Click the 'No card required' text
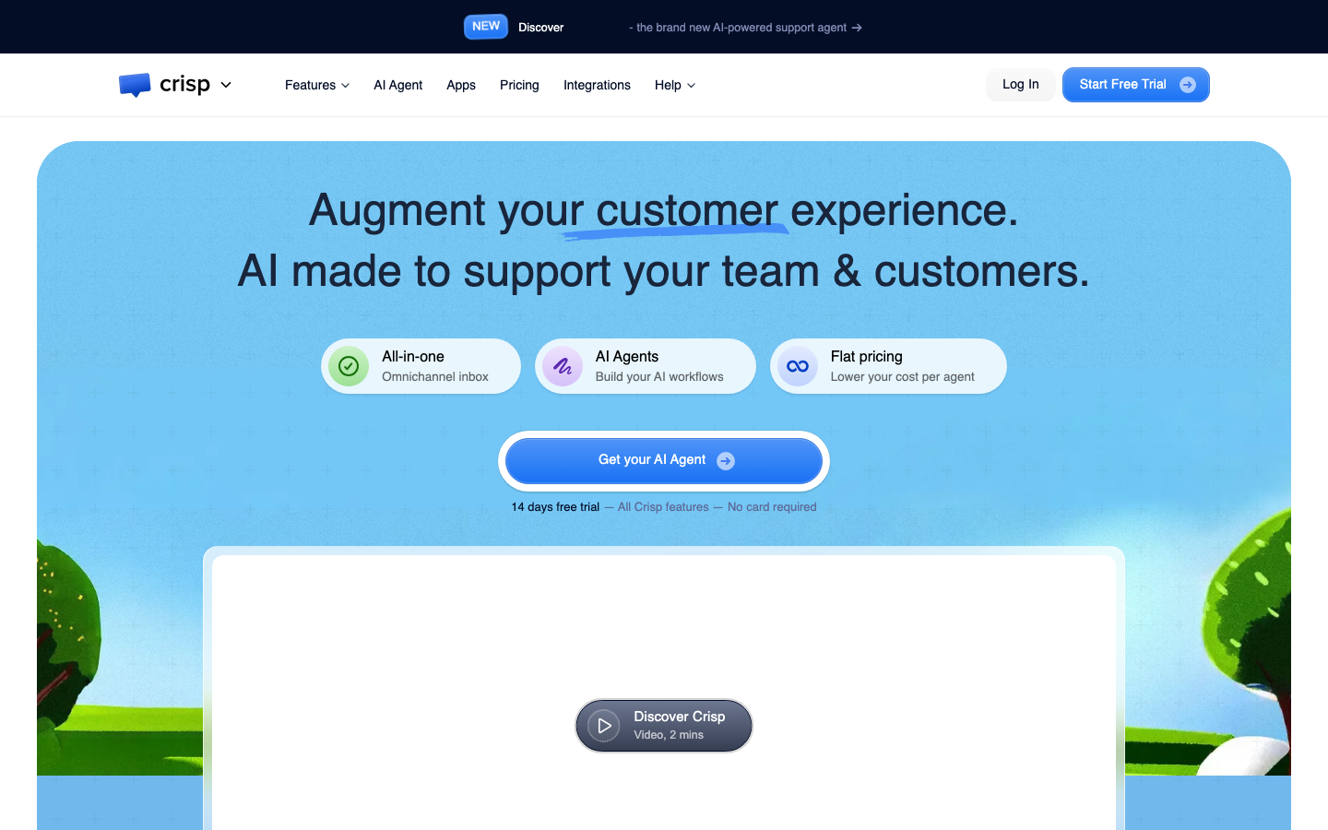This screenshot has width=1328, height=830. pyautogui.click(x=772, y=507)
